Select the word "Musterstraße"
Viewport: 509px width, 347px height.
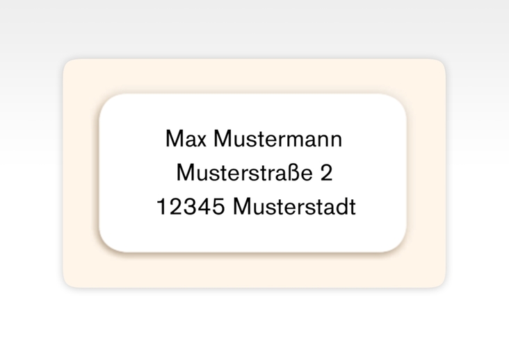(243, 173)
